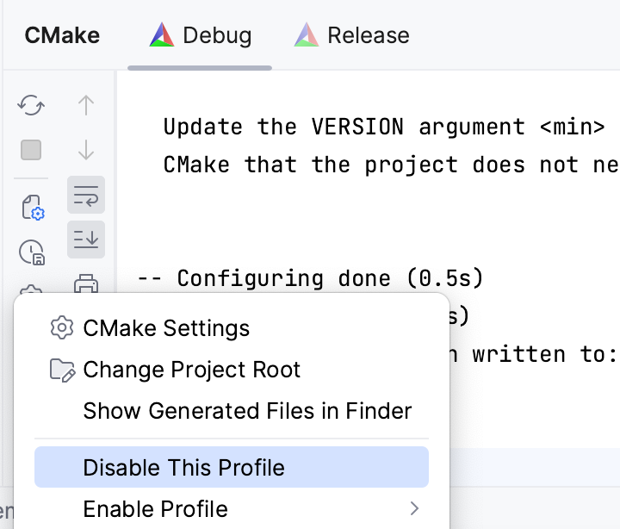Image resolution: width=620 pixels, height=529 pixels.
Task: Click the Print icon
Action: pyautogui.click(x=86, y=283)
